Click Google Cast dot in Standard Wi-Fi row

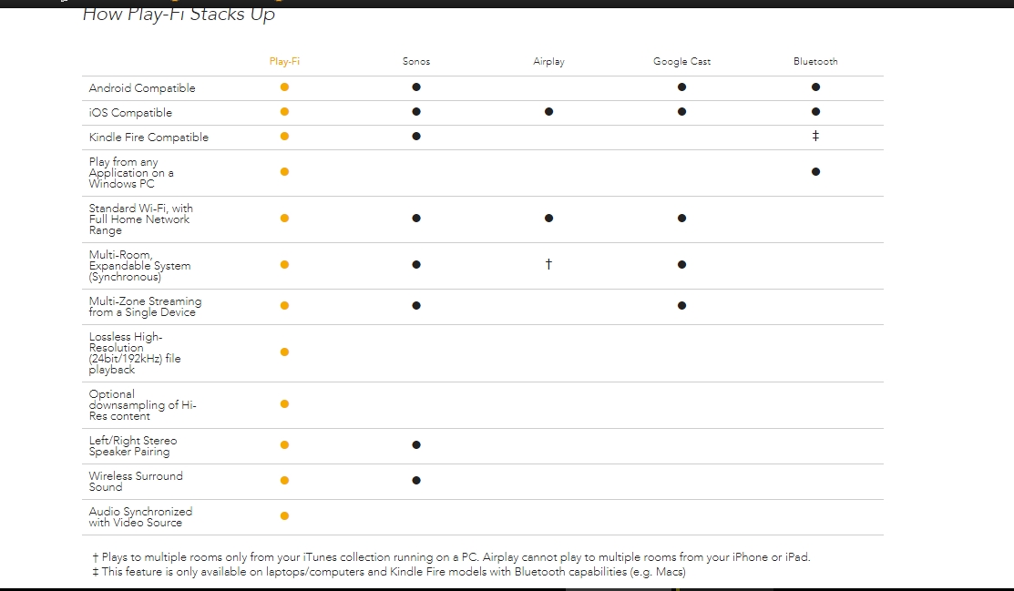681,219
